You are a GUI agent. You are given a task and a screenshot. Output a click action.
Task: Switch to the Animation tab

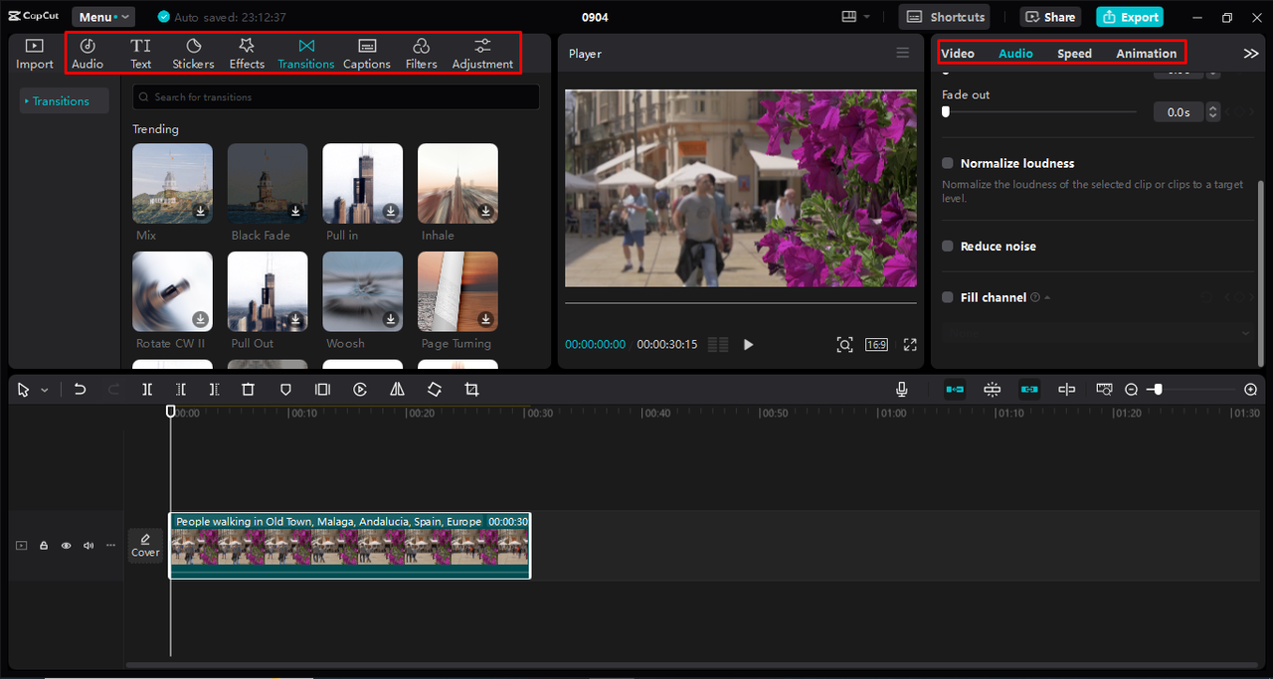[1146, 54]
